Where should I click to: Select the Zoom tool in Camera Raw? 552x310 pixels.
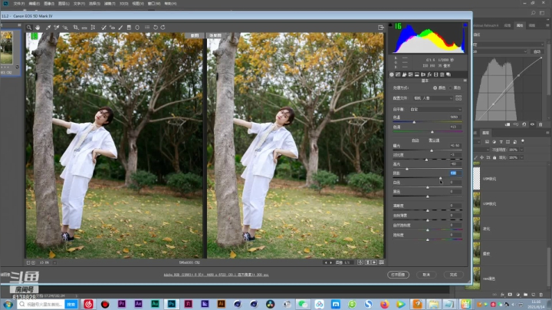click(x=29, y=28)
